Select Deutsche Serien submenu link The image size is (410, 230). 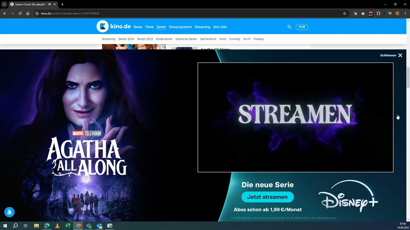pyautogui.click(x=186, y=39)
